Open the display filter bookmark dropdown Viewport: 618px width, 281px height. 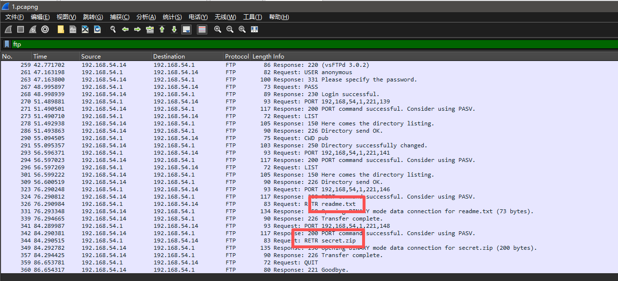7,44
